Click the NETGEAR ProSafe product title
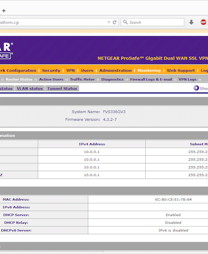The height and width of the screenshot is (254, 208). pos(153,58)
